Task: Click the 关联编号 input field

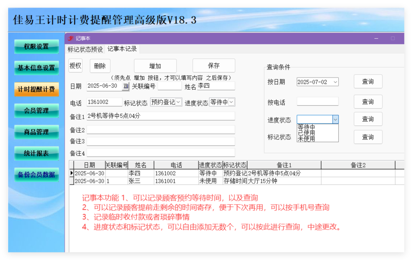Action: [x=170, y=86]
